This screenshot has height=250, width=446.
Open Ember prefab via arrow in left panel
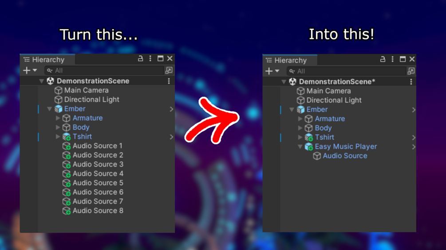(171, 109)
